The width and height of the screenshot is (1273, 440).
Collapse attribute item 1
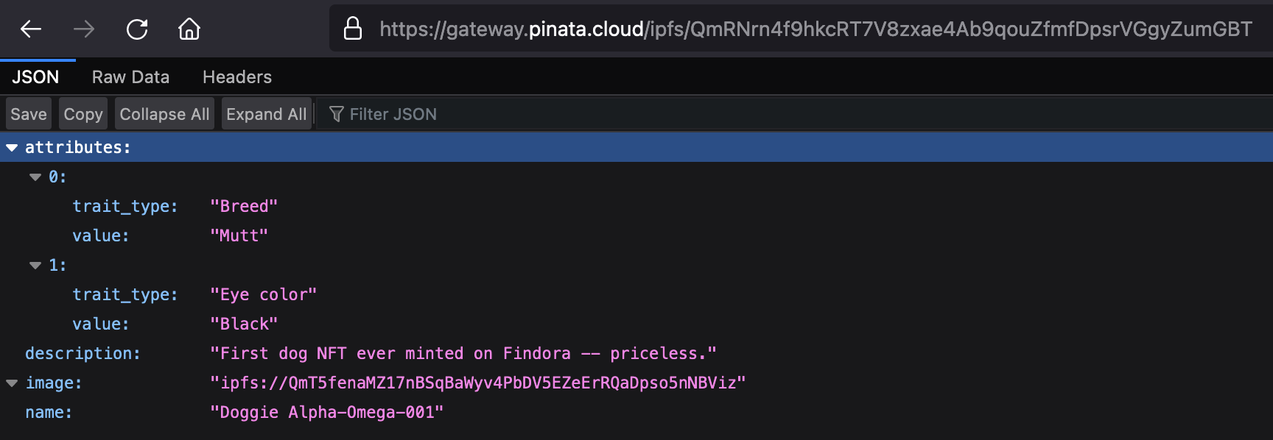(35, 266)
